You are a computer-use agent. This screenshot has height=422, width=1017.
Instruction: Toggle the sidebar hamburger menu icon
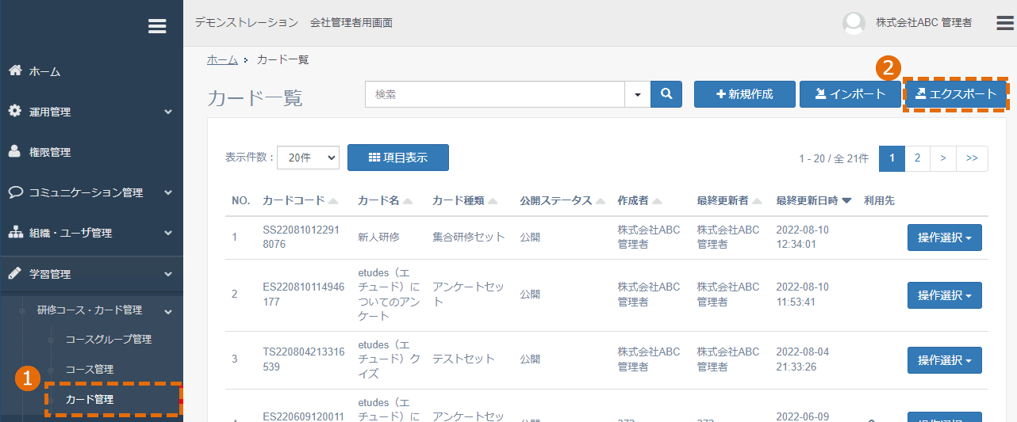tap(157, 26)
